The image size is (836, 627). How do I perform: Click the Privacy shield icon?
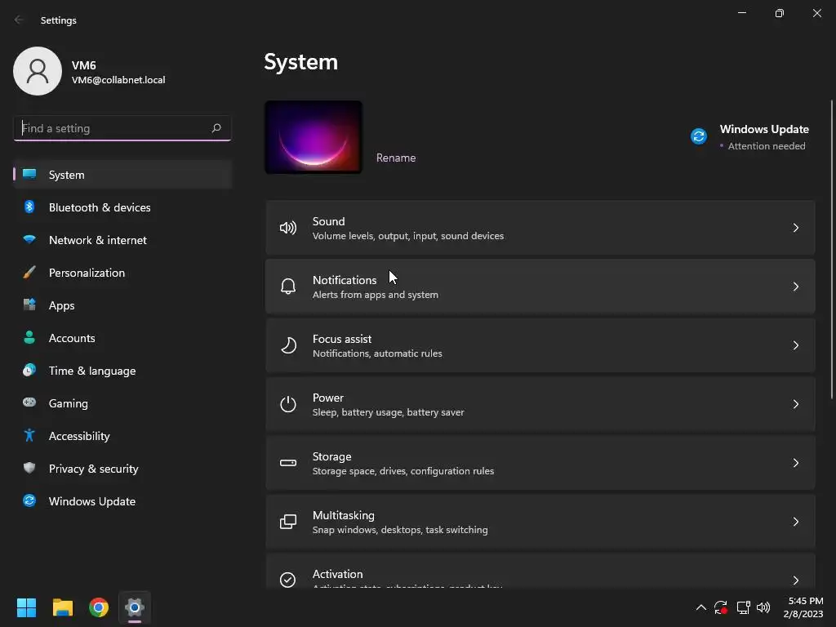[x=29, y=468]
